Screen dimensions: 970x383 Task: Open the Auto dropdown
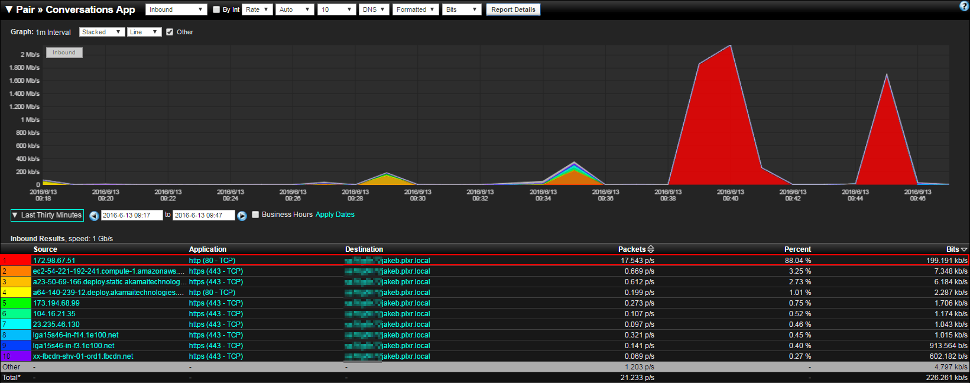[x=295, y=9]
